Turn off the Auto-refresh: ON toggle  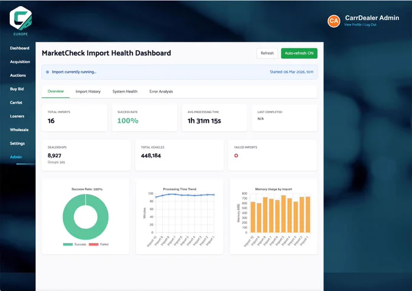[x=299, y=53]
